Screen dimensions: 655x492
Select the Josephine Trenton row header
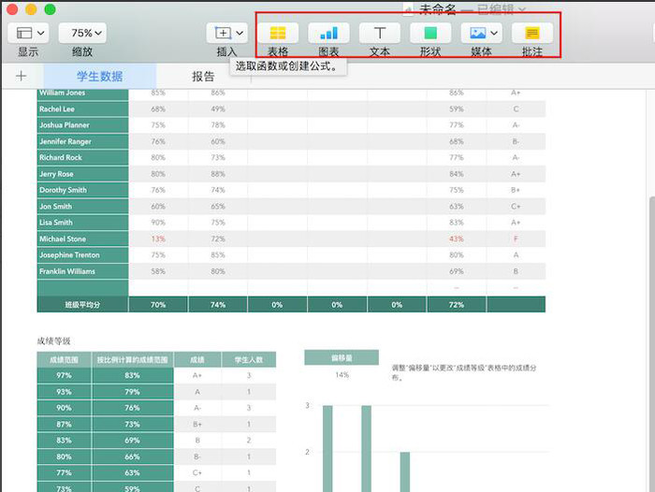[x=82, y=255]
